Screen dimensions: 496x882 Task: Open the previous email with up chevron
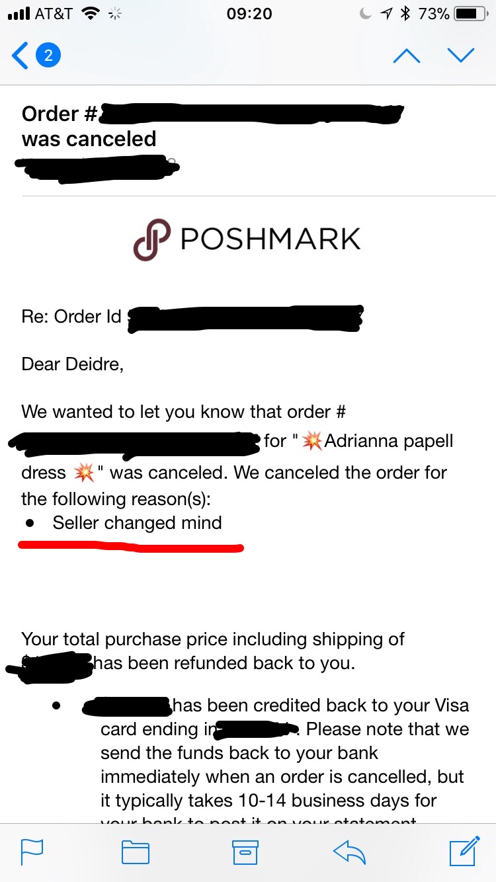coord(407,56)
